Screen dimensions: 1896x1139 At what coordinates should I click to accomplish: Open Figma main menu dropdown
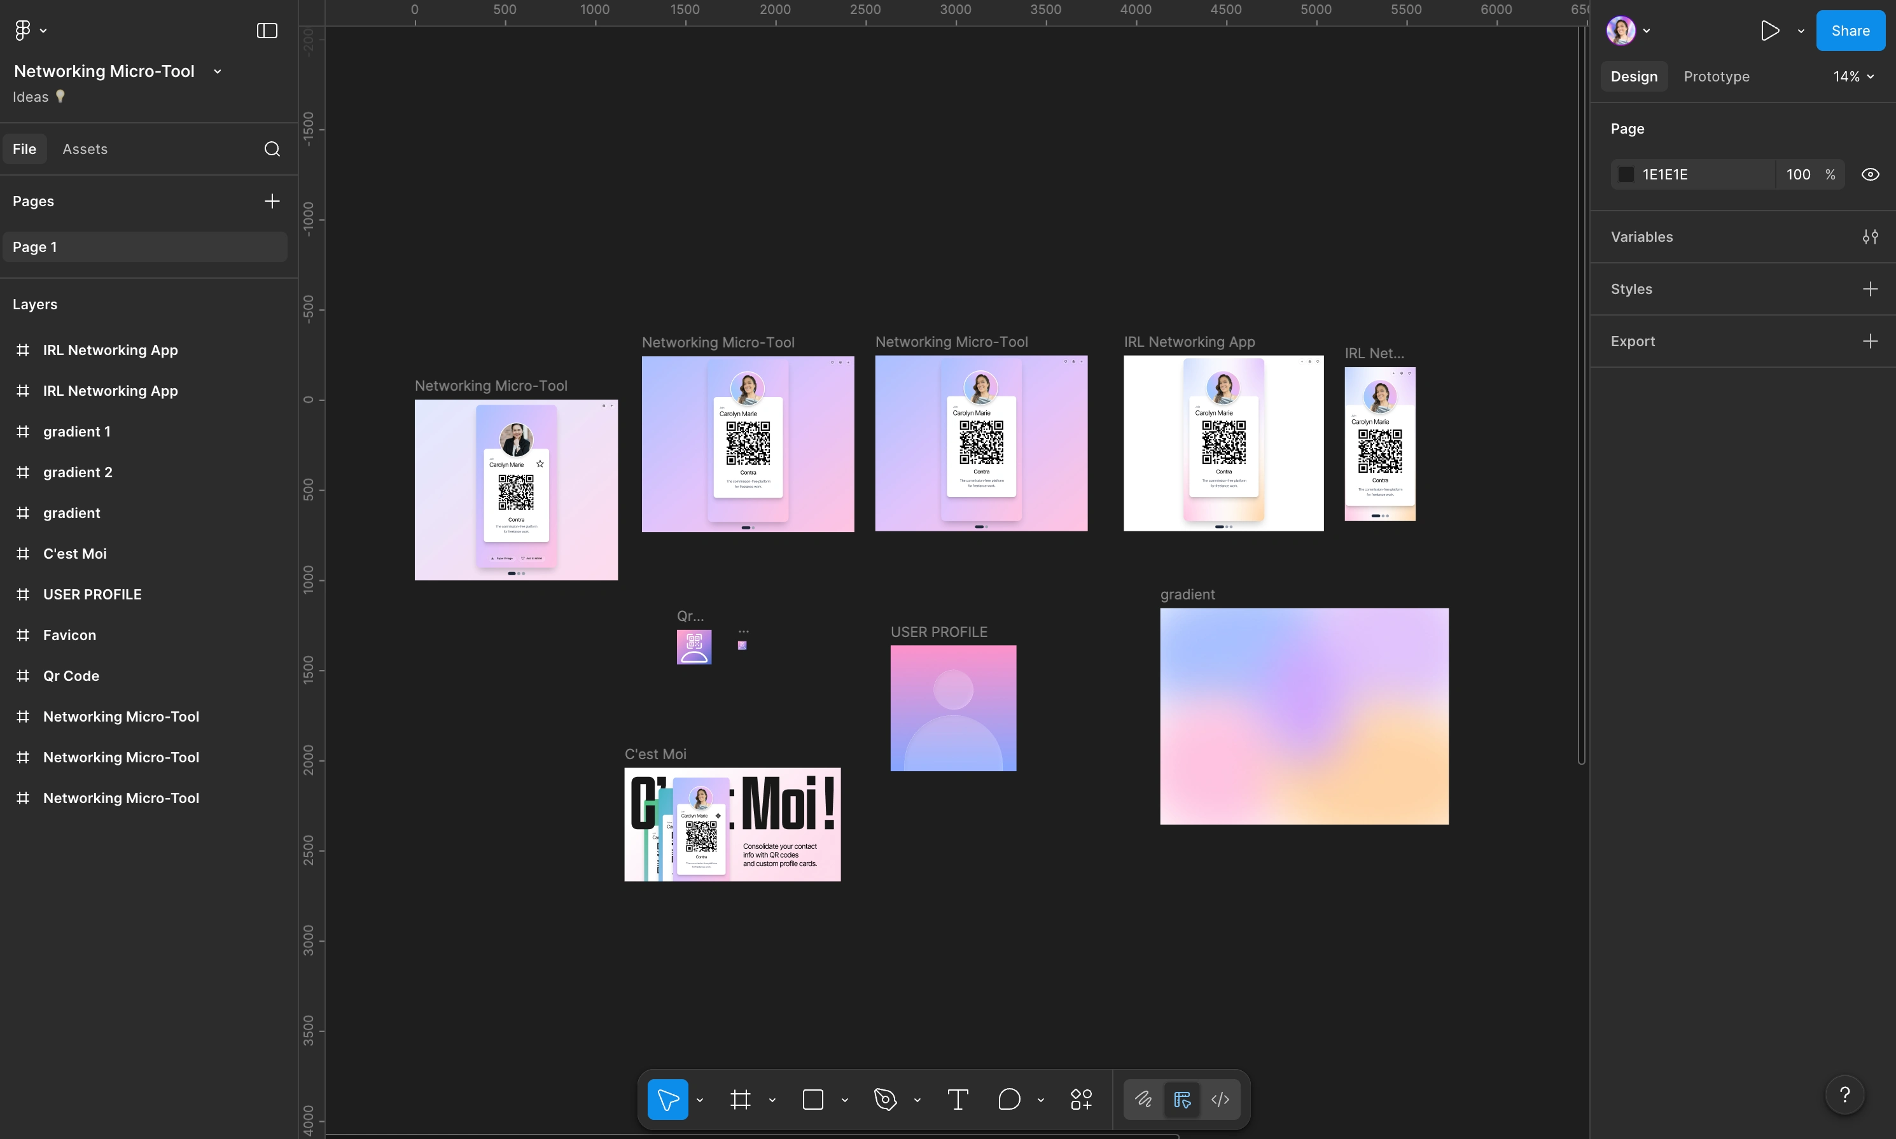point(29,31)
